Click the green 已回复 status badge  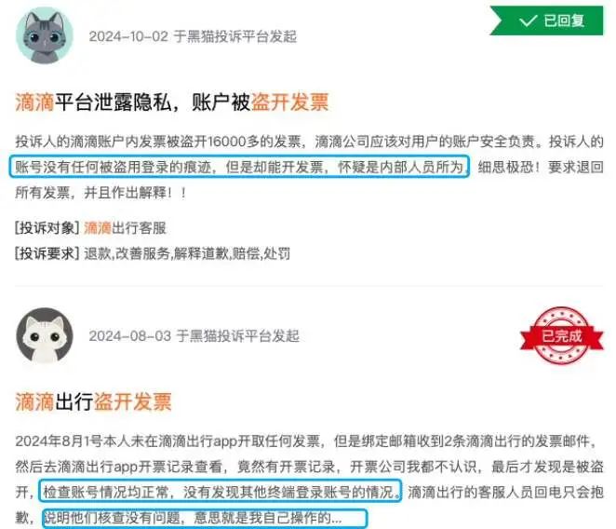click(x=546, y=20)
